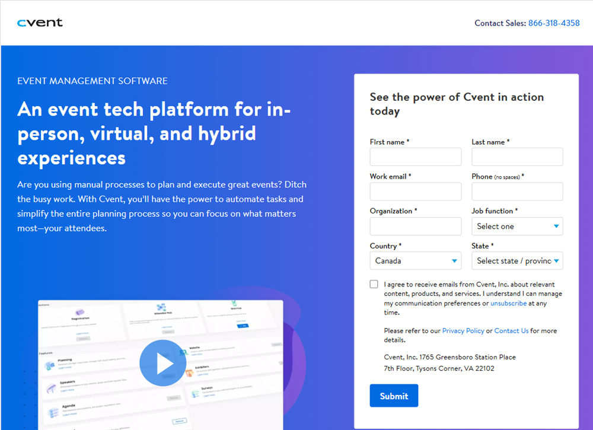Screen dimensions: 593x430
Task: Open the Job function dropdown
Action: tap(517, 226)
